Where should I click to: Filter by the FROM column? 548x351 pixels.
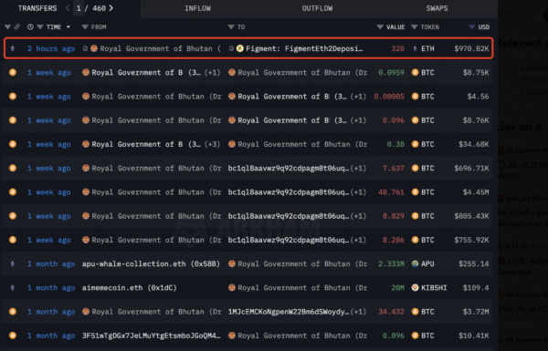pos(85,26)
